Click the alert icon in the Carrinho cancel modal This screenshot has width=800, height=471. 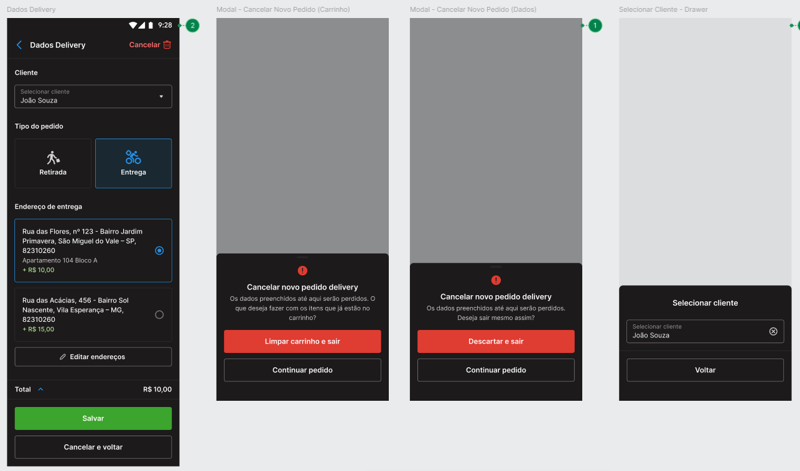click(x=302, y=270)
